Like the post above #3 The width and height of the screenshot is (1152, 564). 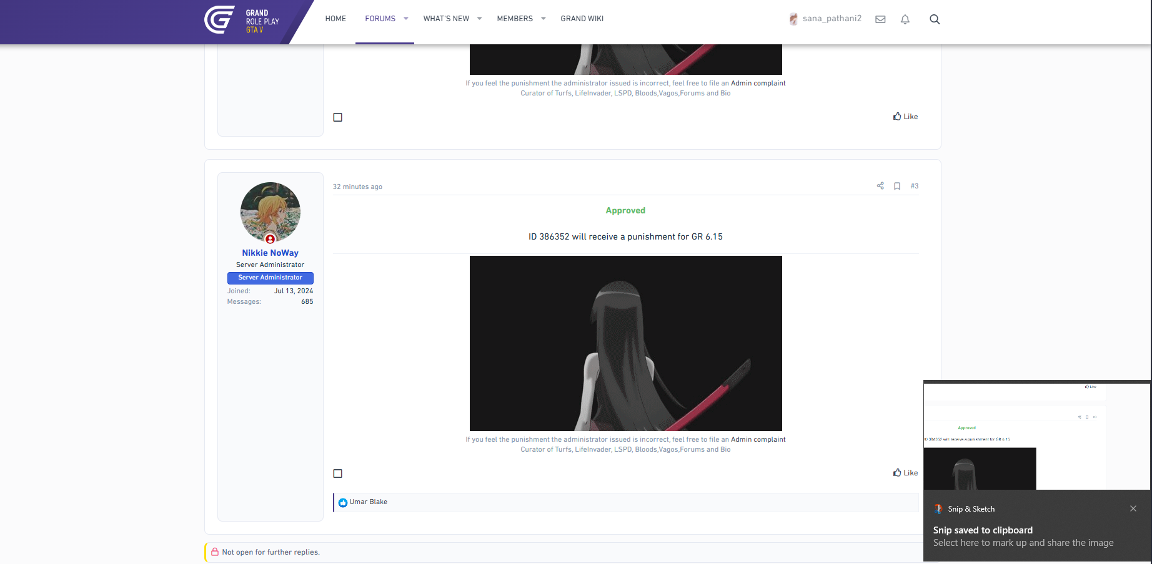(906, 117)
